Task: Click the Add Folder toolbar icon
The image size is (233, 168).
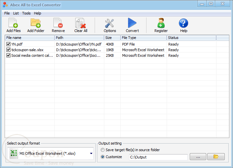Action: (x=36, y=23)
